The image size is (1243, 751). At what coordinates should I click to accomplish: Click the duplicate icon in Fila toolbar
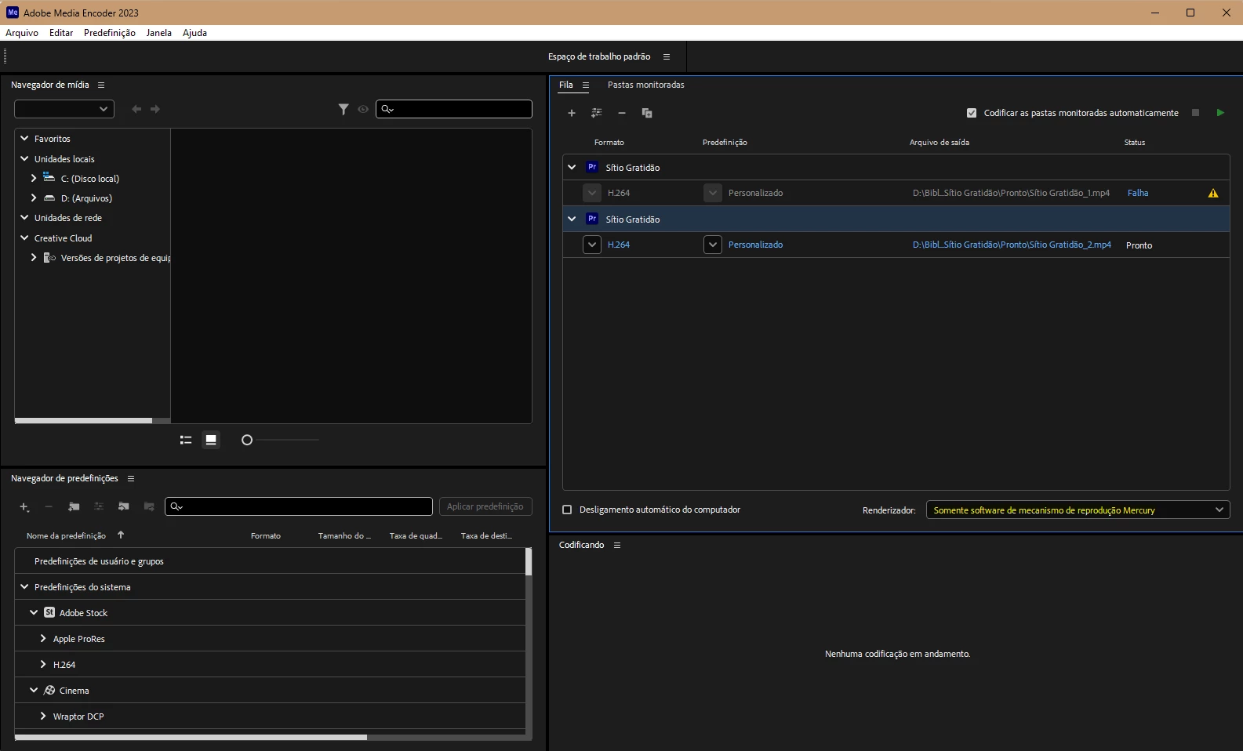pyautogui.click(x=647, y=113)
